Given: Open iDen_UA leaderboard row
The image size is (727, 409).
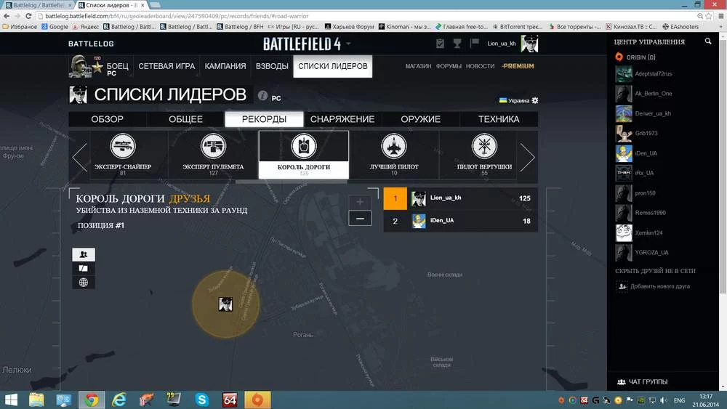Looking at the screenshot, I should (x=460, y=221).
